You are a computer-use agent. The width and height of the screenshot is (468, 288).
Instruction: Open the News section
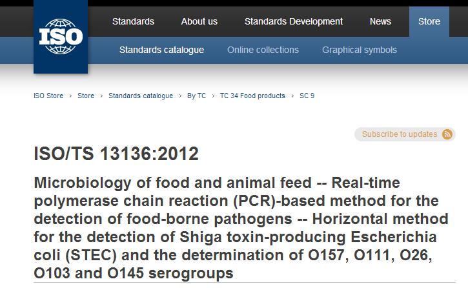click(x=380, y=21)
